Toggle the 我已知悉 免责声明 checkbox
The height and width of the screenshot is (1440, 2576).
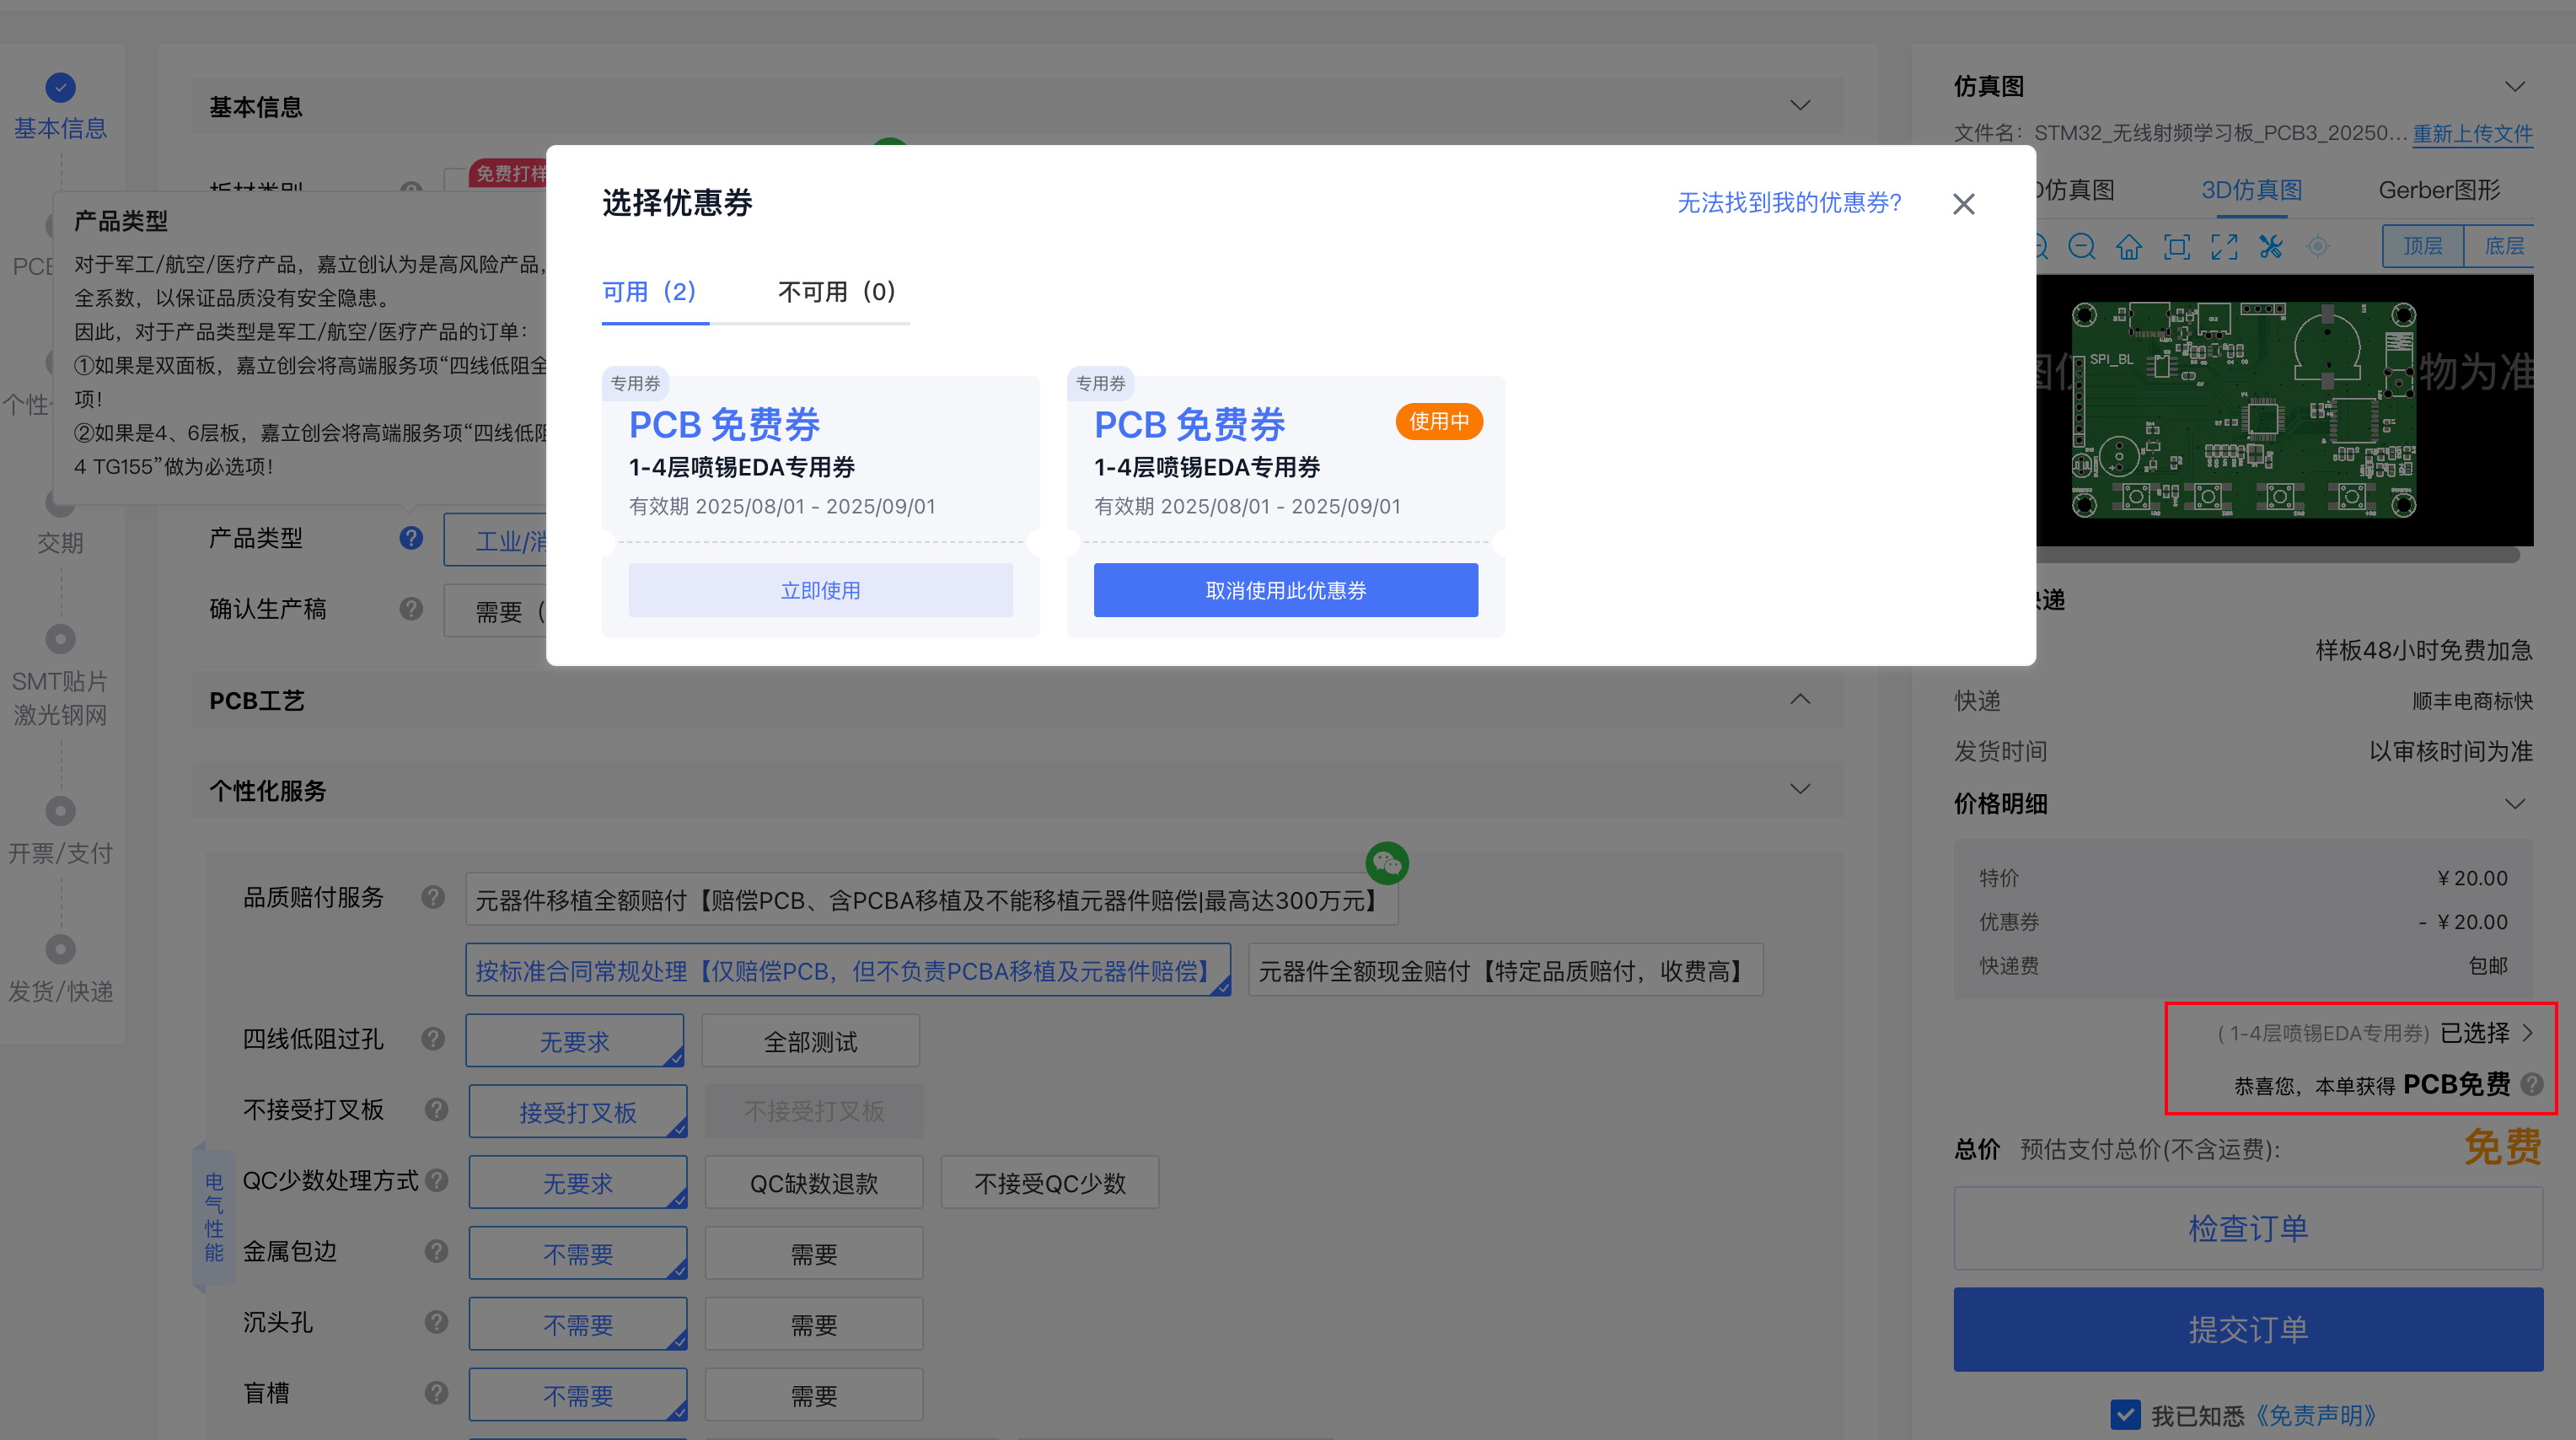point(2125,1414)
